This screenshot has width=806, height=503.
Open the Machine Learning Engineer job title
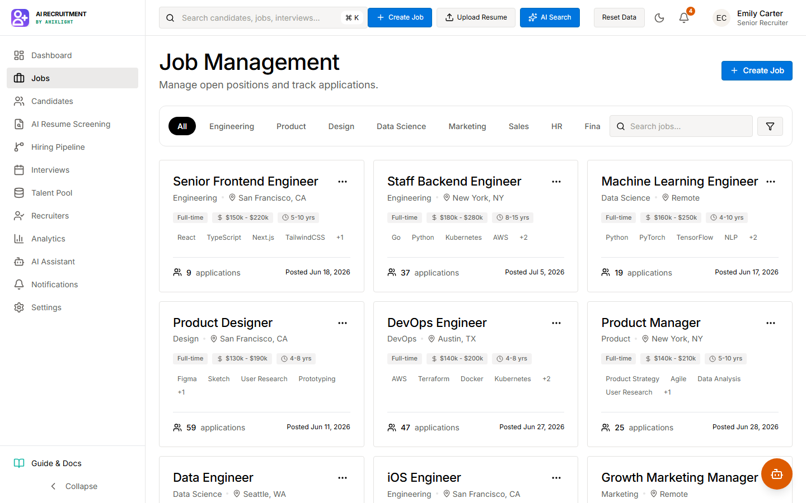pyautogui.click(x=680, y=181)
